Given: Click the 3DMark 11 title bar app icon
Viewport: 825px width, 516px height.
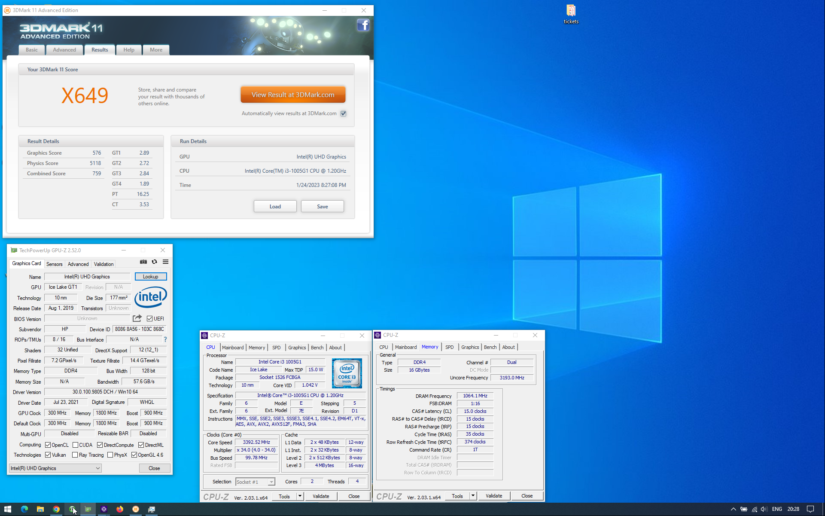Looking at the screenshot, I should [x=7, y=10].
